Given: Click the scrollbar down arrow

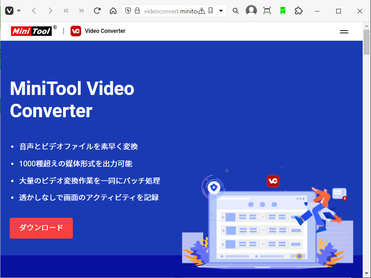Looking at the screenshot, I should [x=367, y=273].
